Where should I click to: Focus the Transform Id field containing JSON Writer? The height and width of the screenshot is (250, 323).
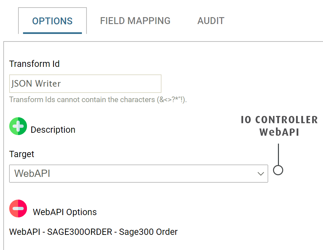click(x=85, y=84)
